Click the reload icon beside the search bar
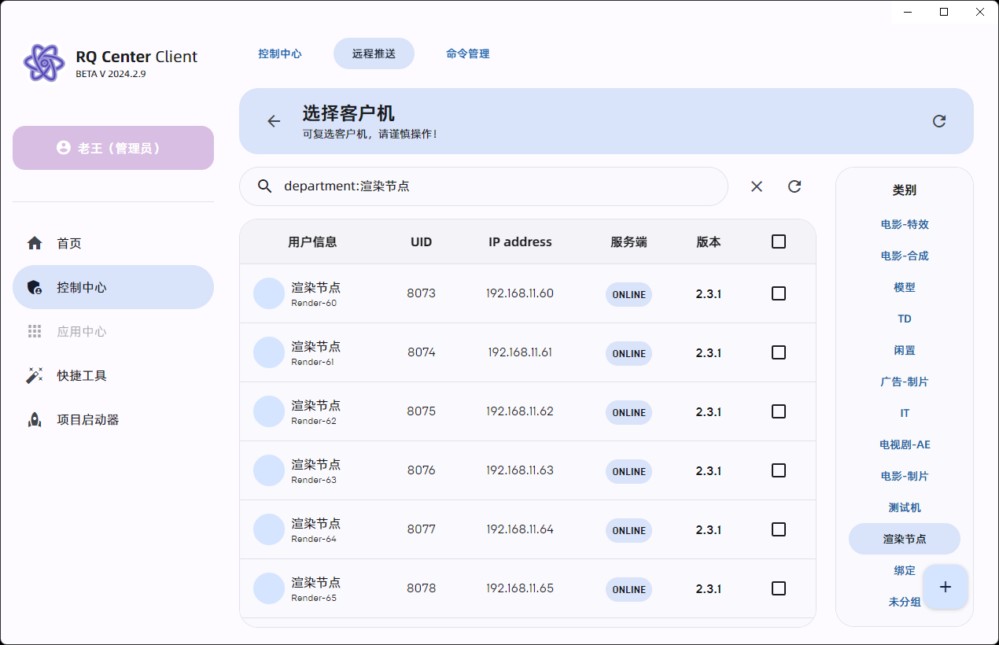The image size is (999, 645). point(794,186)
